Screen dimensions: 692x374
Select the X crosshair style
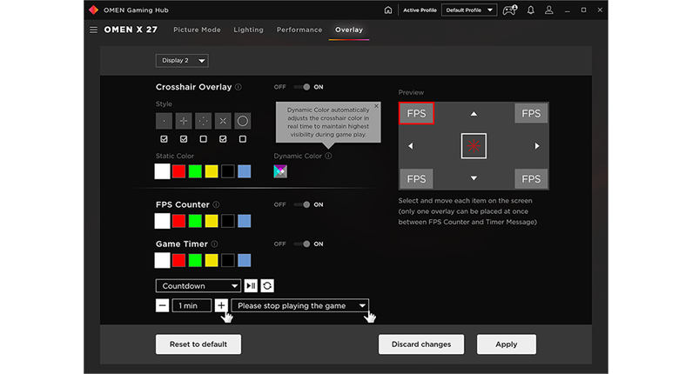pos(223,121)
